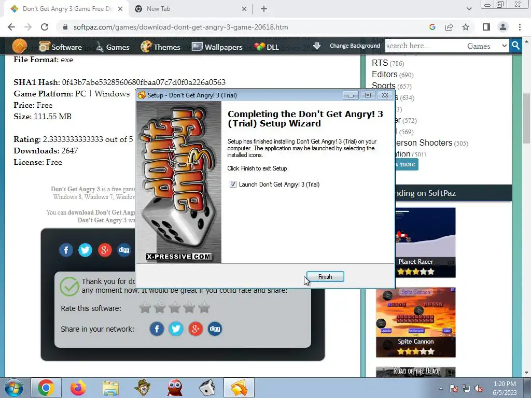Open the Chrome three-dot menu
Viewport: 531px width, 398px height.
pos(520,27)
